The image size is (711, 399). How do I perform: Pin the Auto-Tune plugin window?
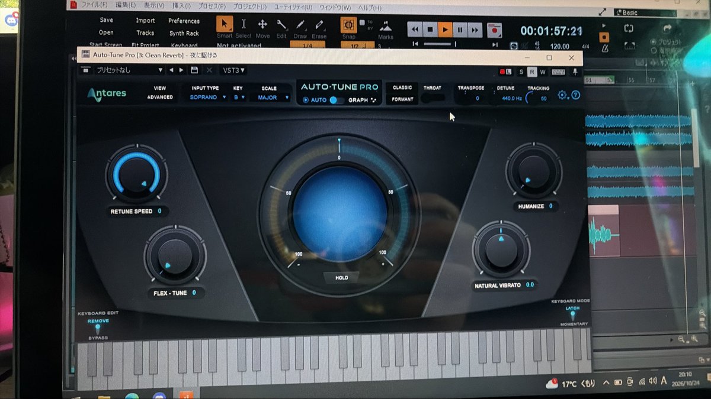click(x=575, y=72)
